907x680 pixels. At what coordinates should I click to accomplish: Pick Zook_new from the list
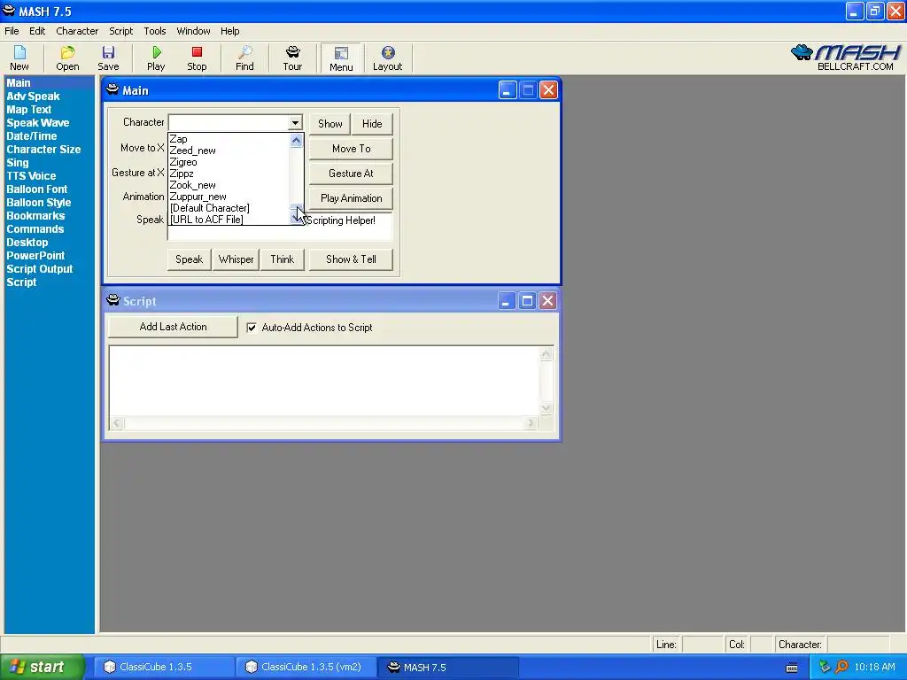(x=192, y=185)
